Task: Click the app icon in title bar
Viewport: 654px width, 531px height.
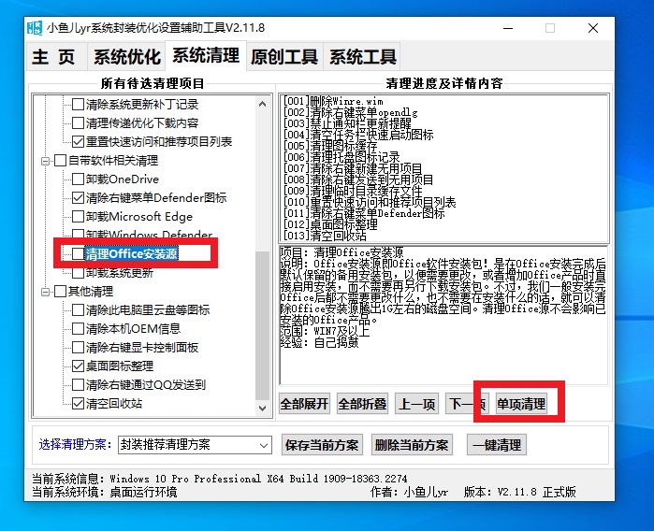Action: [36, 29]
